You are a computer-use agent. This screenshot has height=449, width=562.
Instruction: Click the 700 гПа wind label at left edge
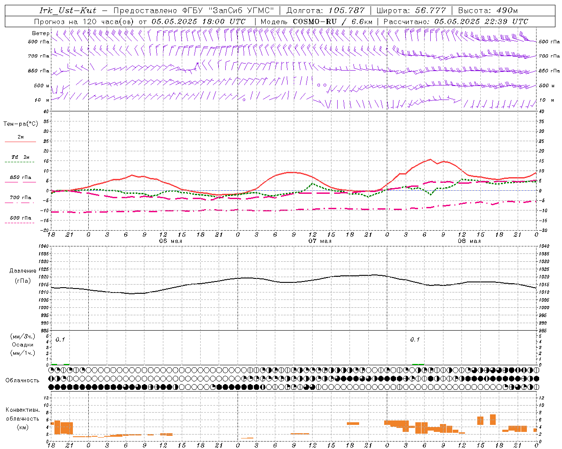click(39, 56)
